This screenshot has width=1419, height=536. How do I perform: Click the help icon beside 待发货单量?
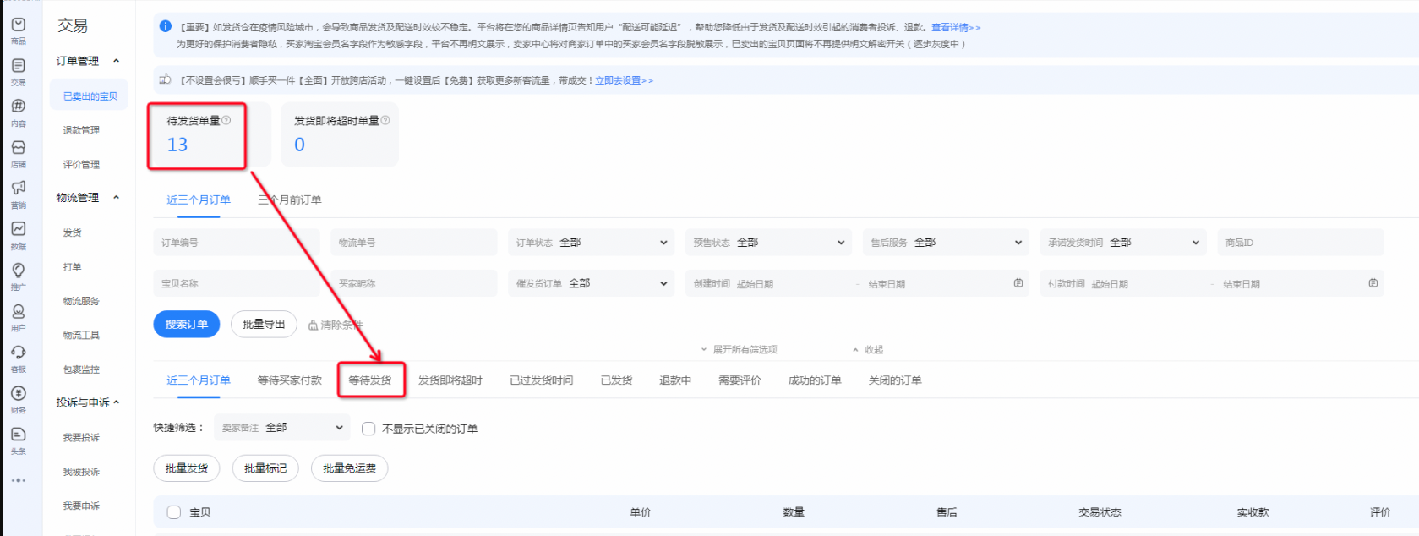tap(226, 120)
